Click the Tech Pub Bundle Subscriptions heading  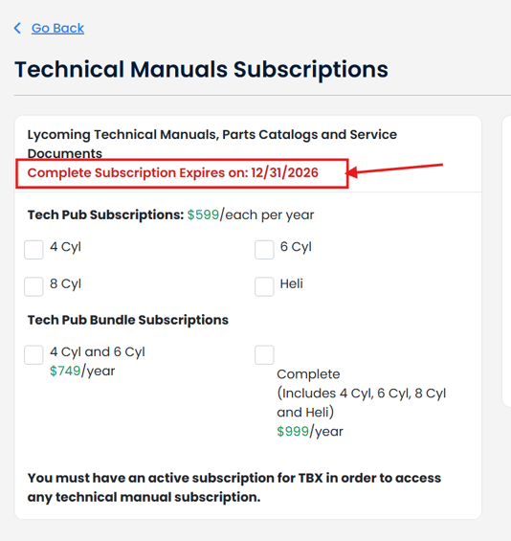click(128, 320)
